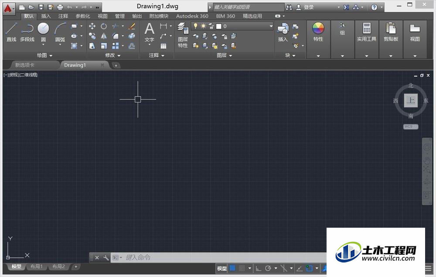Click the Mirror tool icon
This screenshot has width=436, height=277.
(x=104, y=36)
